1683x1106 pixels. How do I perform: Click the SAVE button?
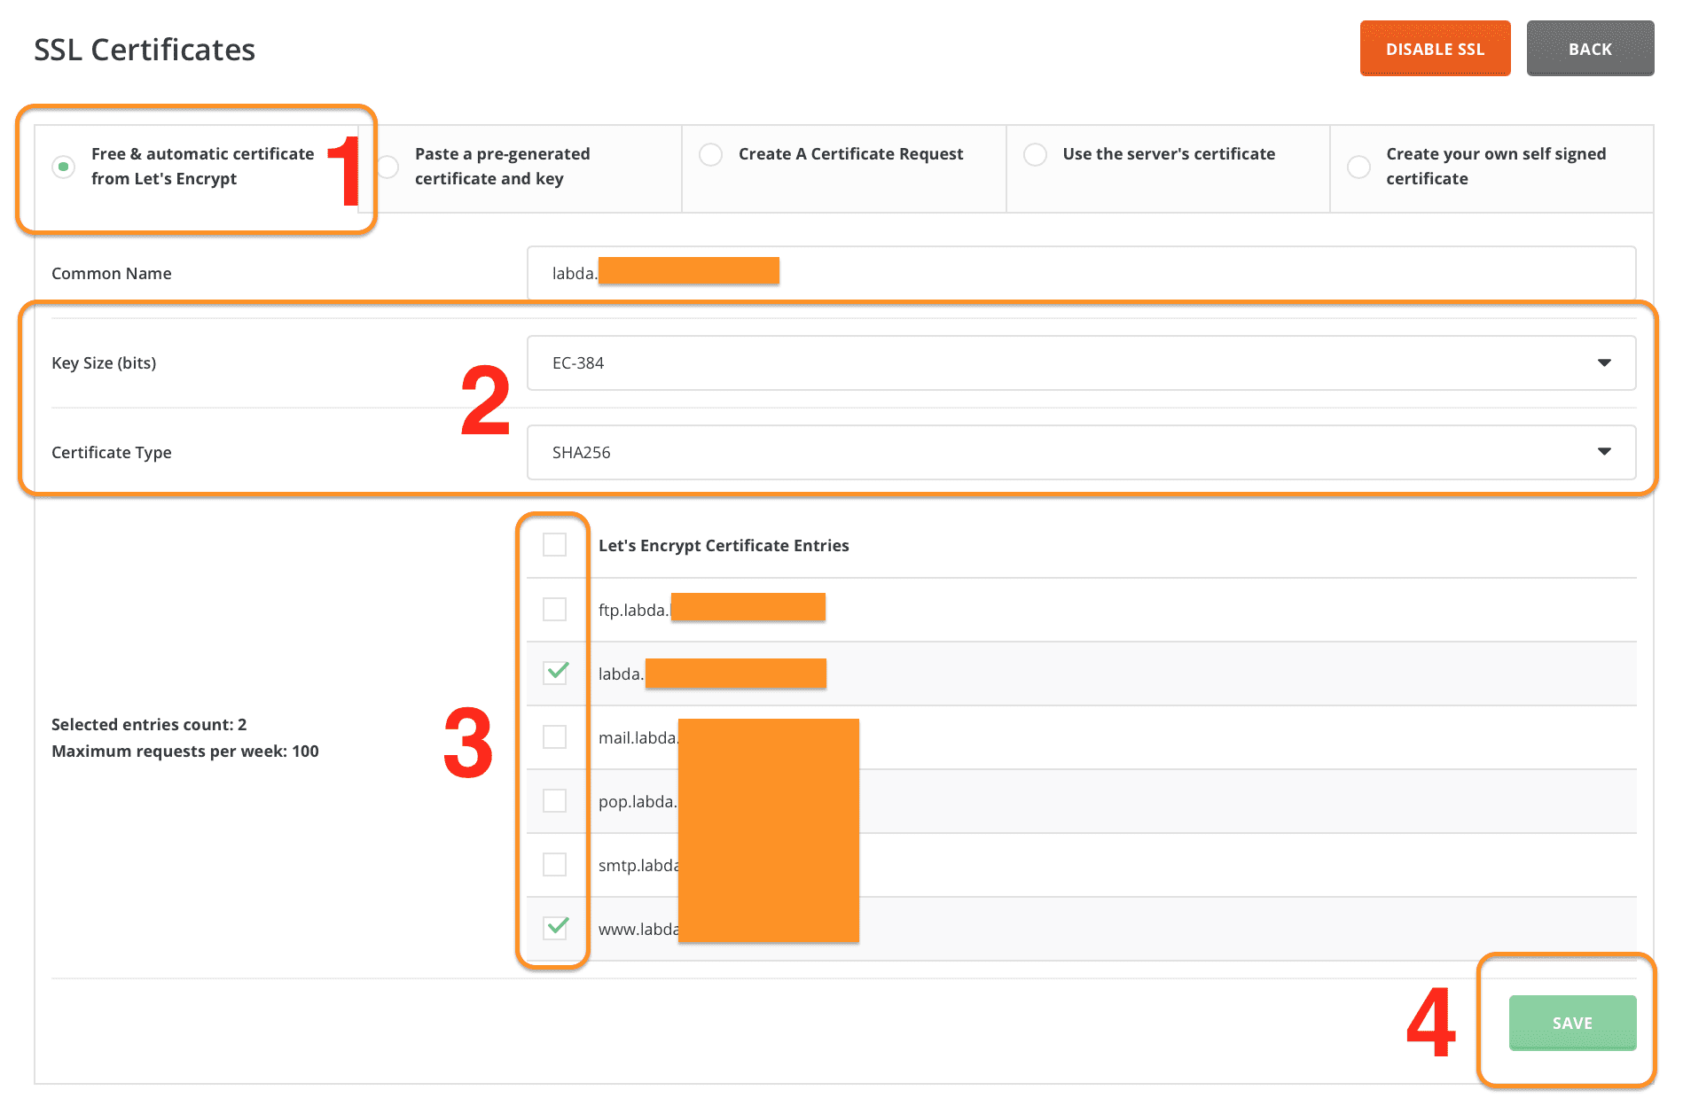(1571, 1022)
